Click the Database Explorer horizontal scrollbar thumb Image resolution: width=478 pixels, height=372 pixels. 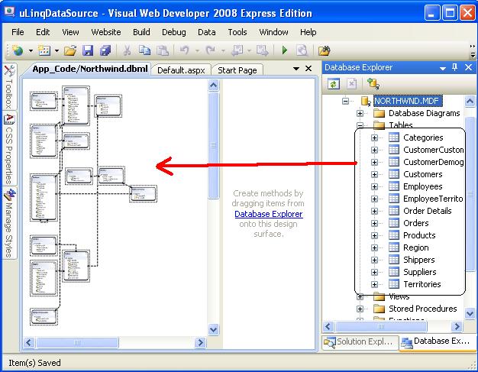point(381,327)
